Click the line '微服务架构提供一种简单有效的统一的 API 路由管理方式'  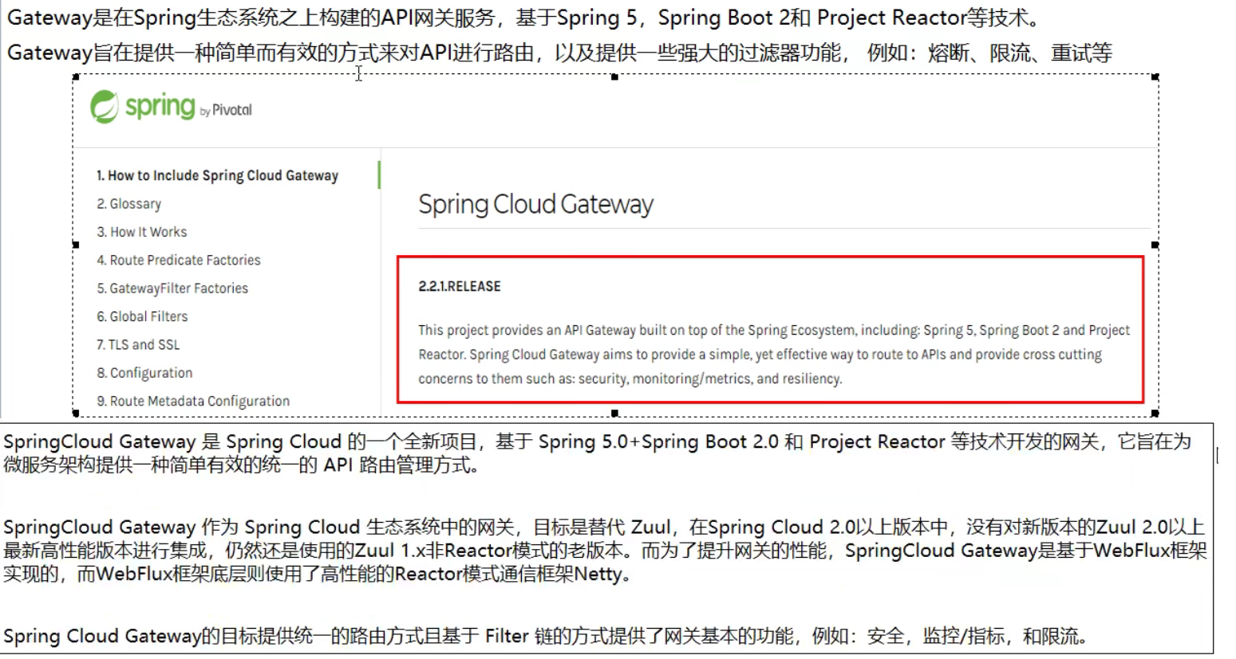241,465
